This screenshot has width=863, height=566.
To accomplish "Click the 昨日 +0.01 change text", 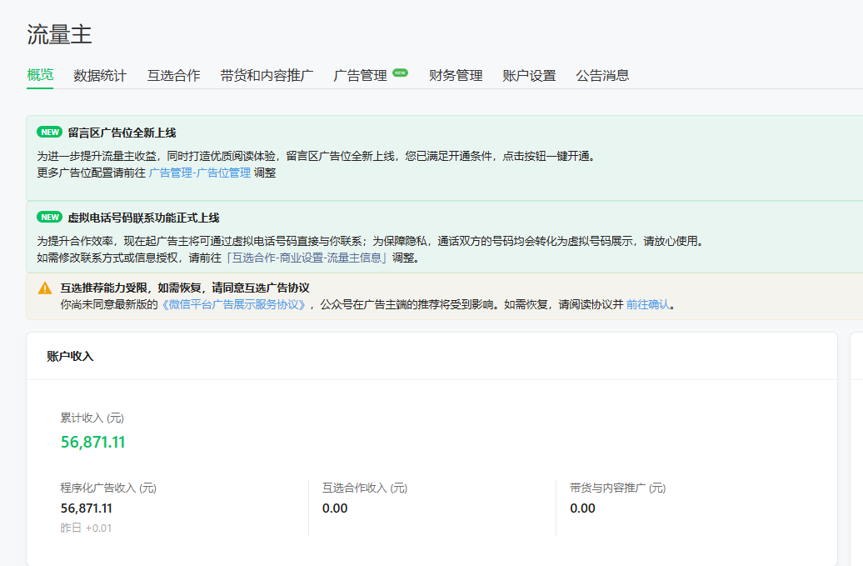I will (x=86, y=528).
